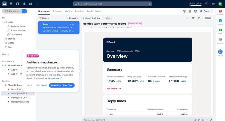The height and width of the screenshot is (121, 225).
Task: Mark as spam with the alert icon
Action: pos(195,11)
